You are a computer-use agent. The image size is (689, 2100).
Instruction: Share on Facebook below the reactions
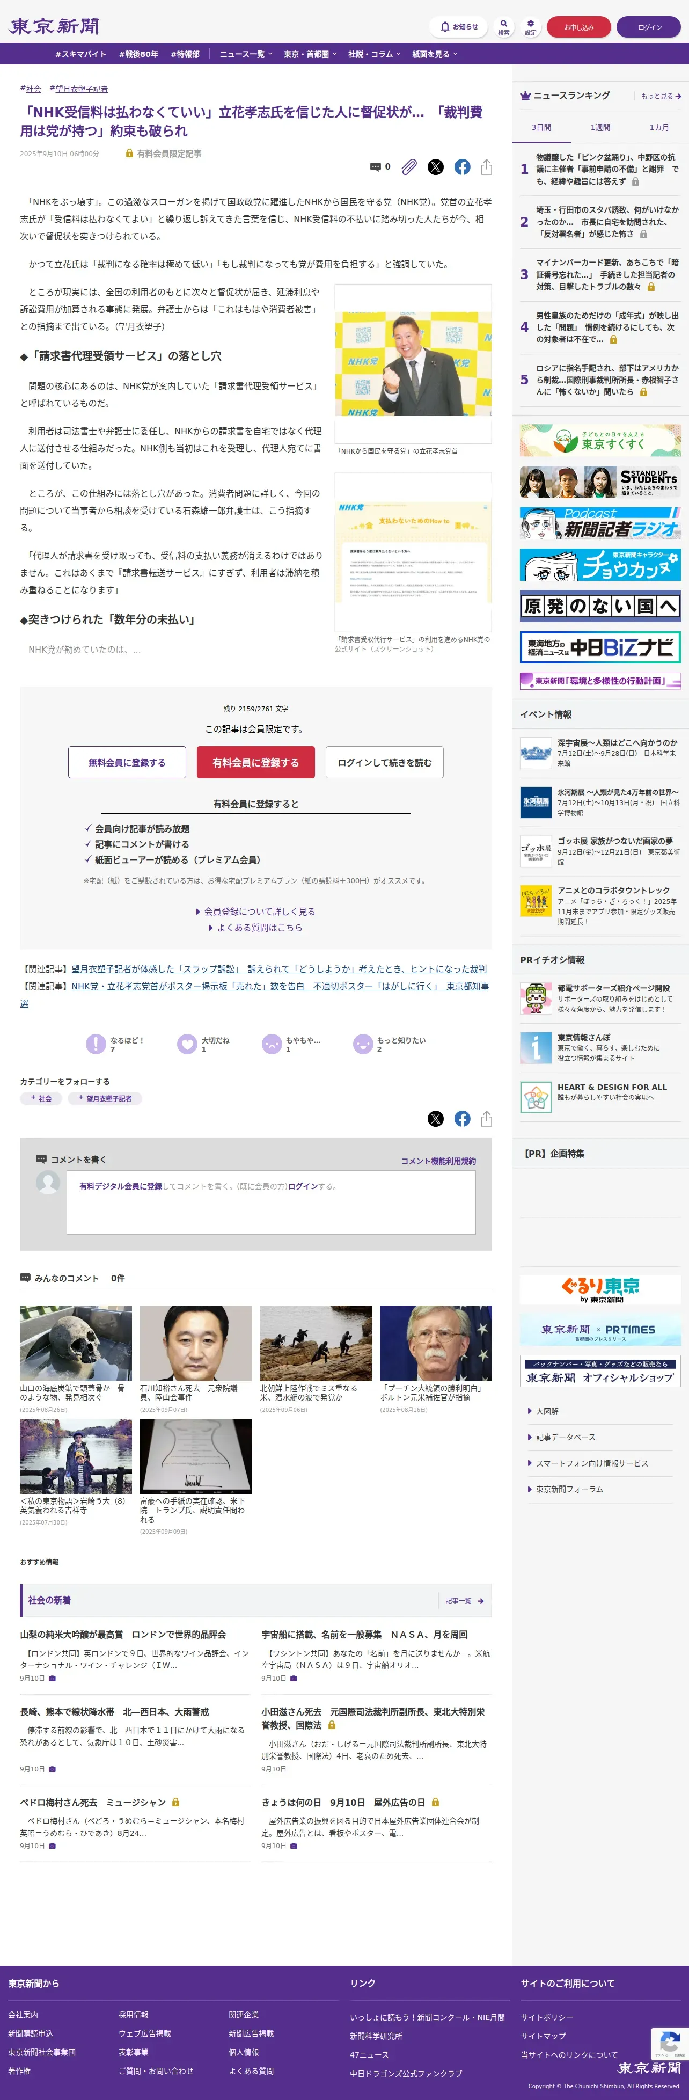(x=463, y=1119)
